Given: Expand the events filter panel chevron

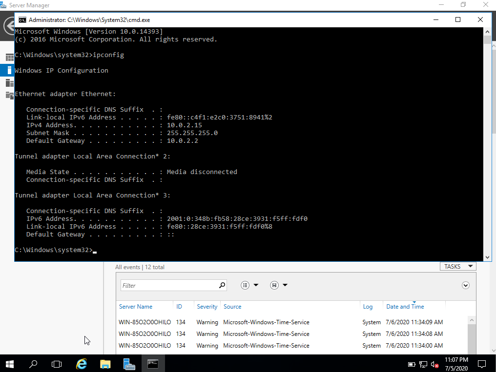Looking at the screenshot, I should tap(465, 286).
